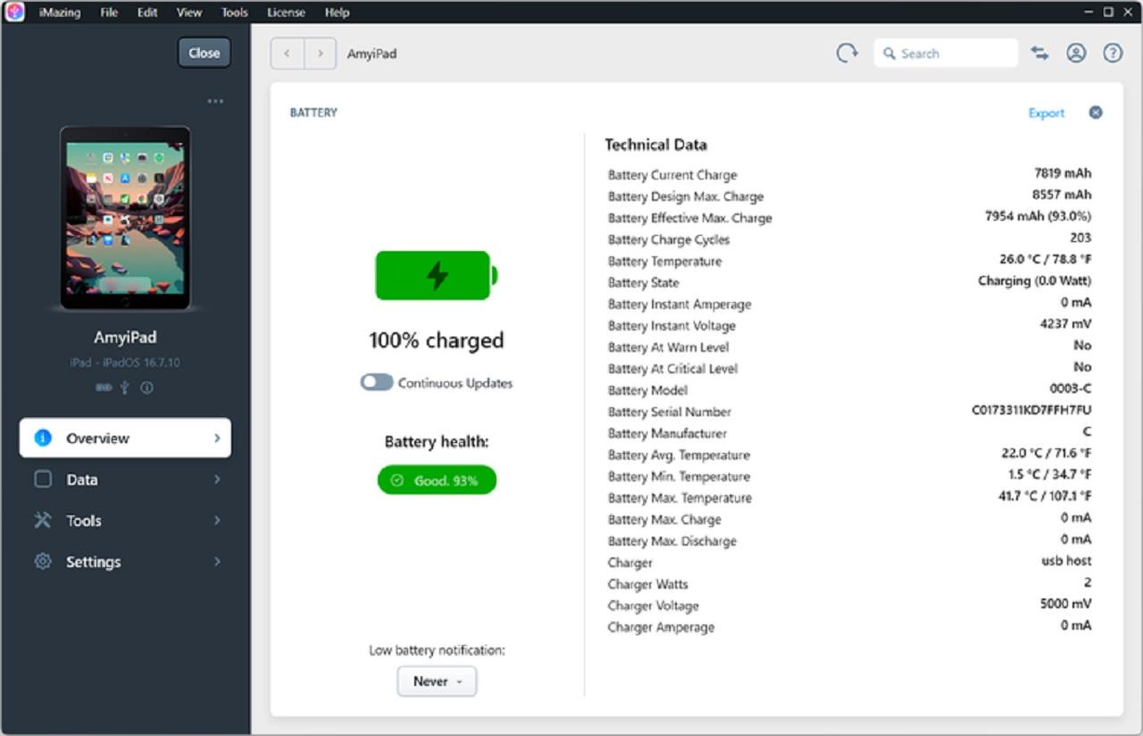The width and height of the screenshot is (1143, 736).
Task: Click the green charging battery icon
Action: [436, 275]
